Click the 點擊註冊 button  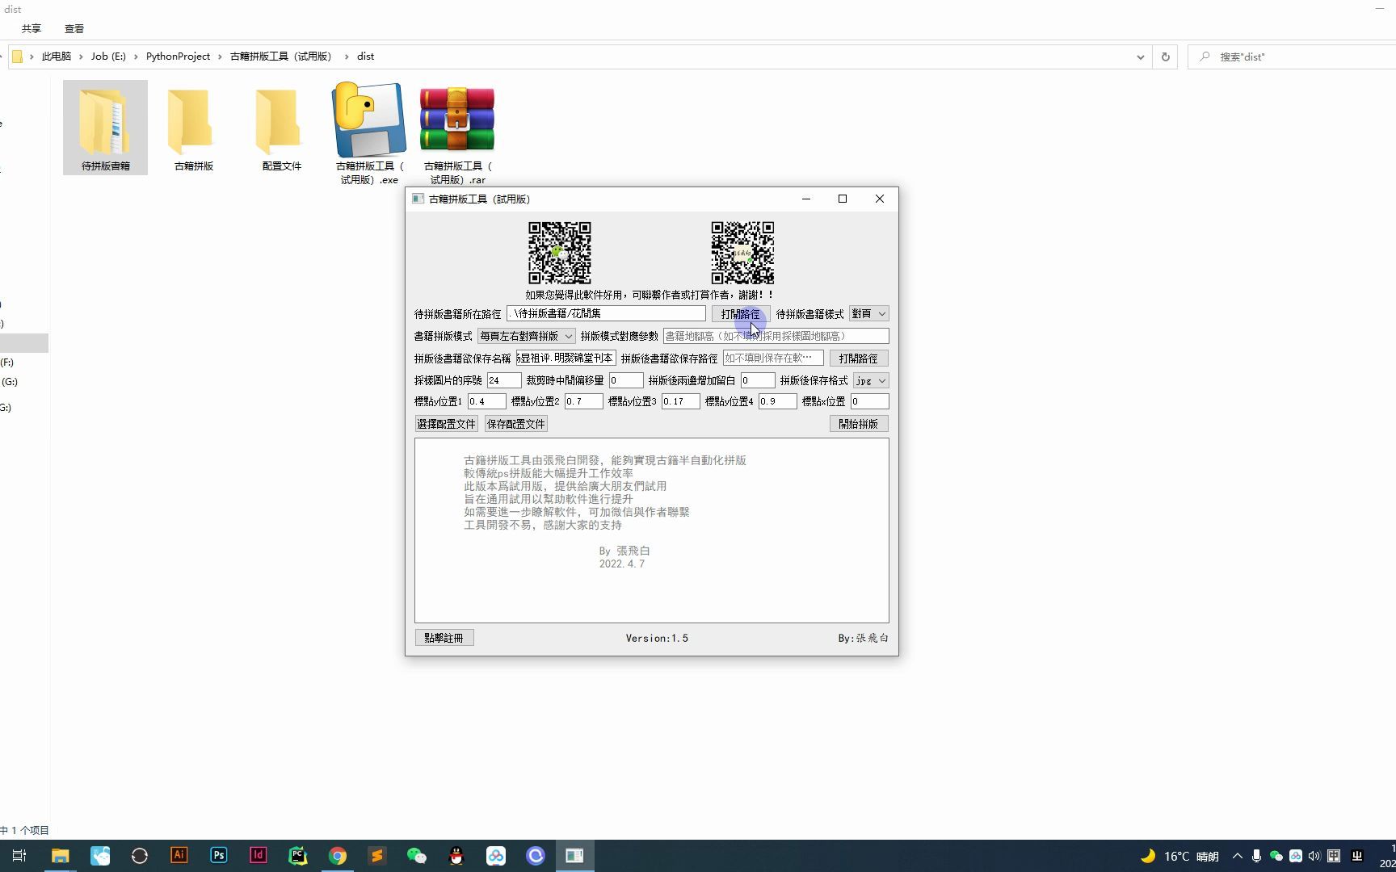tap(444, 638)
